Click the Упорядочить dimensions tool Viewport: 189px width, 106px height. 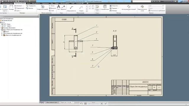31,6
